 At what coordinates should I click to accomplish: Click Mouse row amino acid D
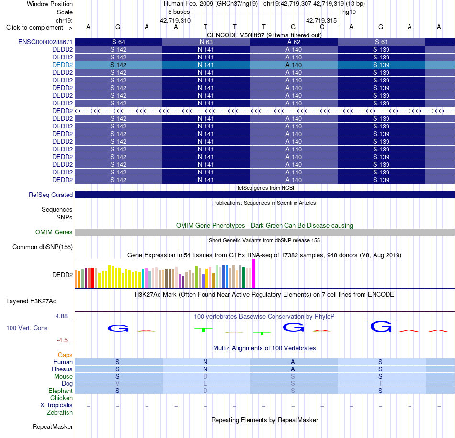pyautogui.click(x=205, y=377)
